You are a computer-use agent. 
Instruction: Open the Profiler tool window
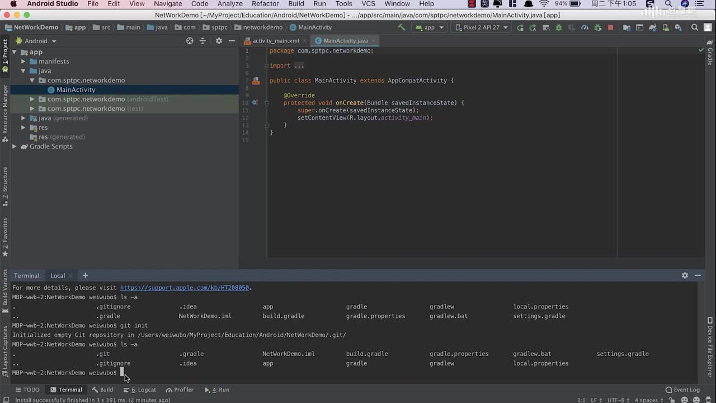180,390
